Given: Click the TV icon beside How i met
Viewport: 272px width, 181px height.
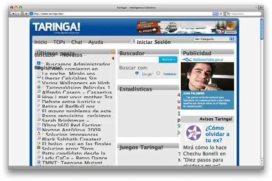Looking at the screenshot, I should tap(39, 96).
